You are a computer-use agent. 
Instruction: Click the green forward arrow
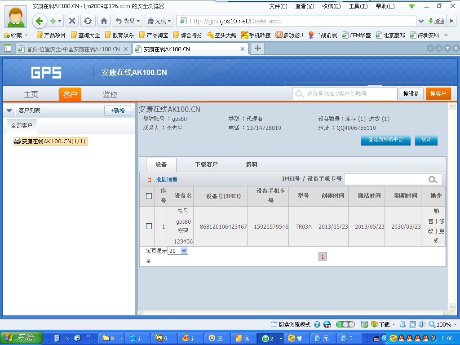coord(53,21)
